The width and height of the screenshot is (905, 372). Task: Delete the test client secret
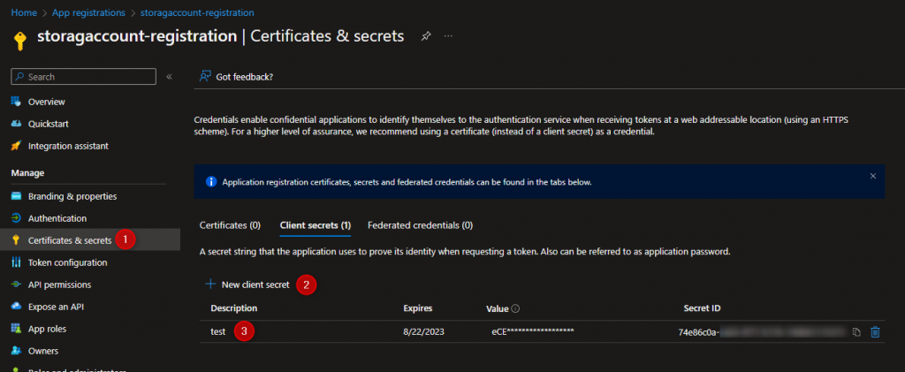point(875,332)
